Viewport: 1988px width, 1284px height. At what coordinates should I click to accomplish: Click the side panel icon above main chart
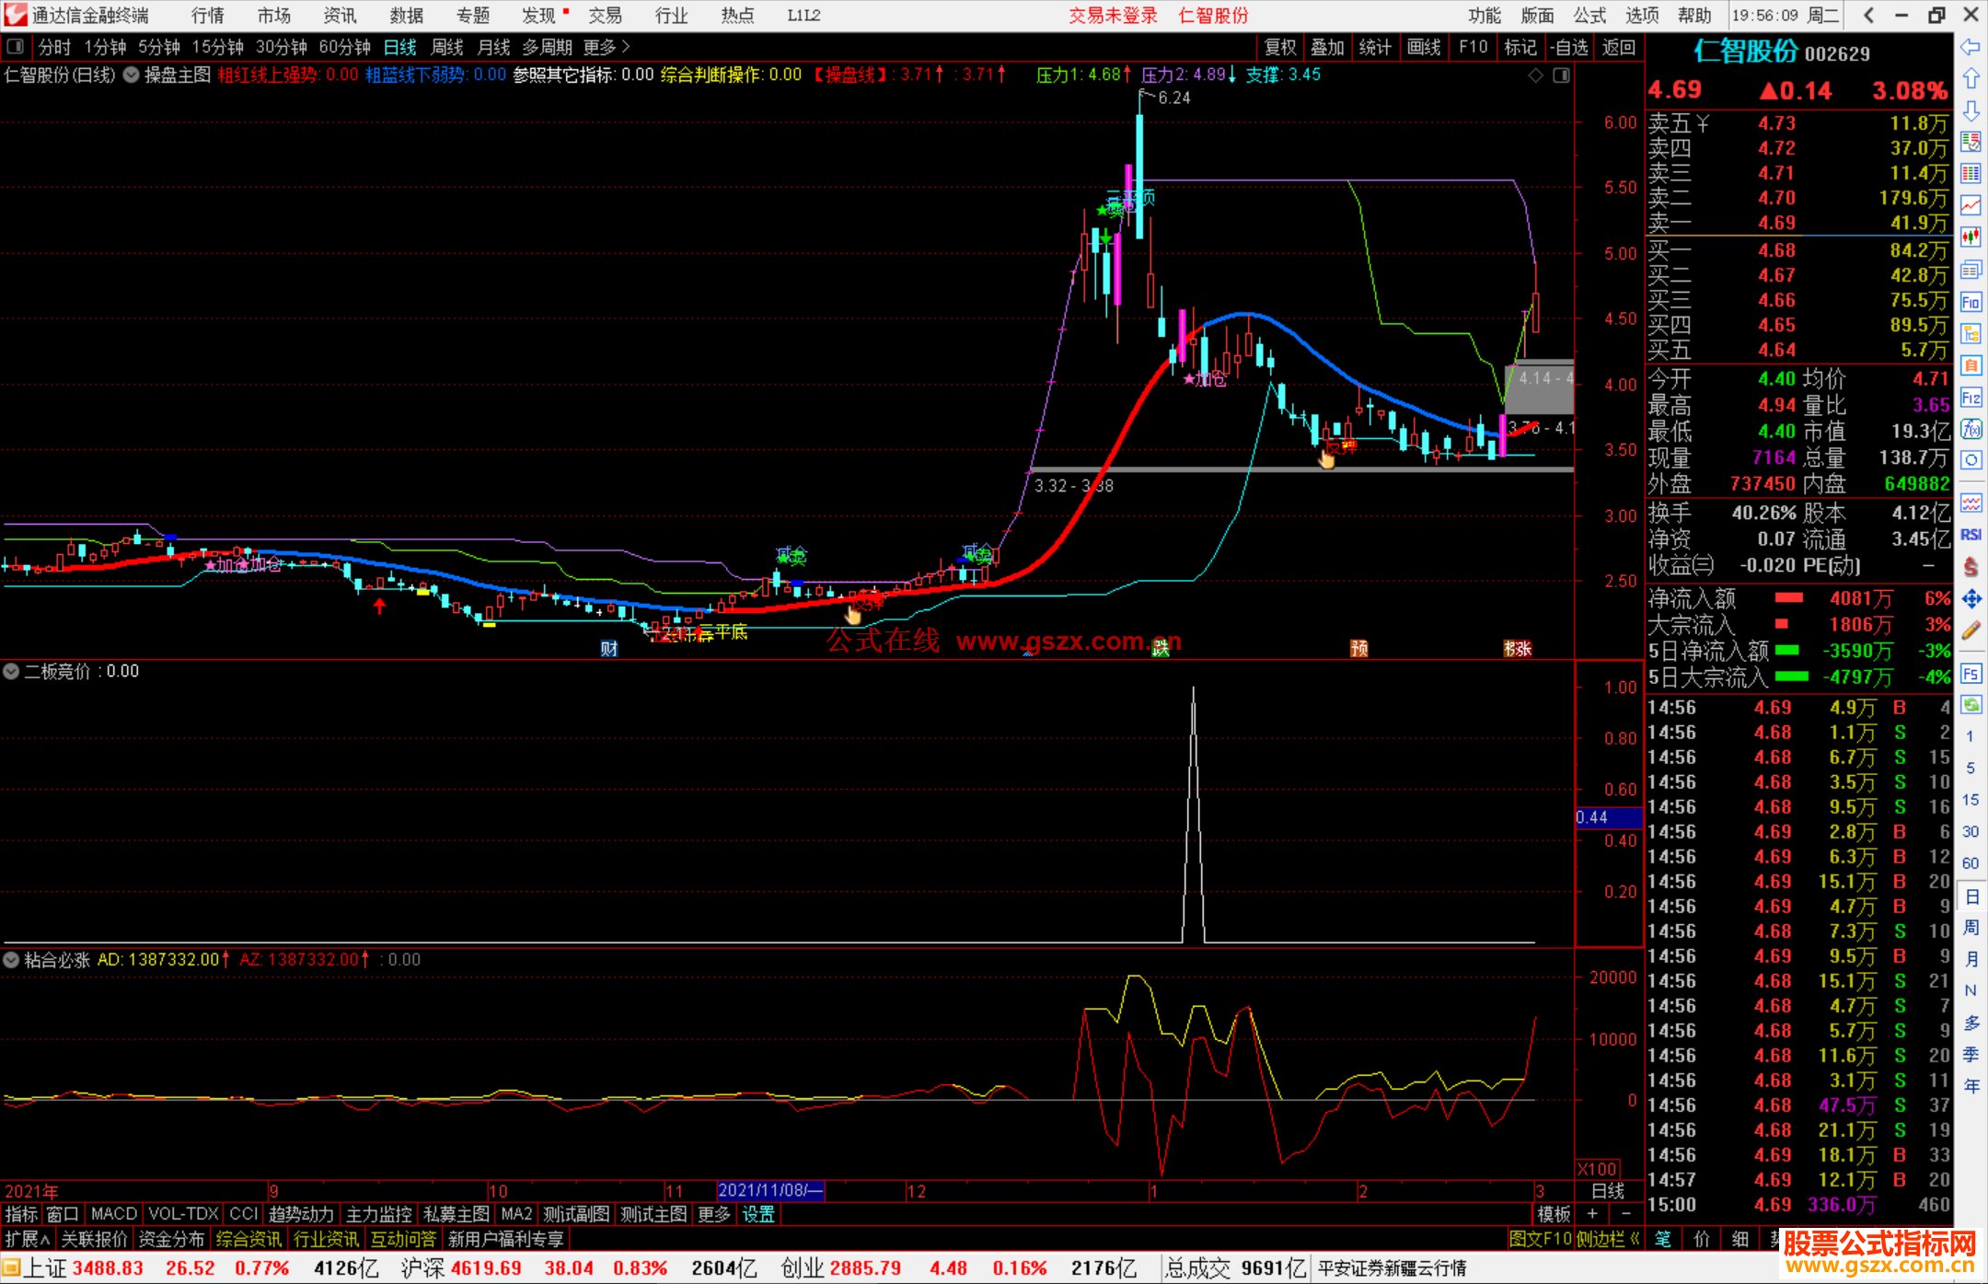(1561, 75)
